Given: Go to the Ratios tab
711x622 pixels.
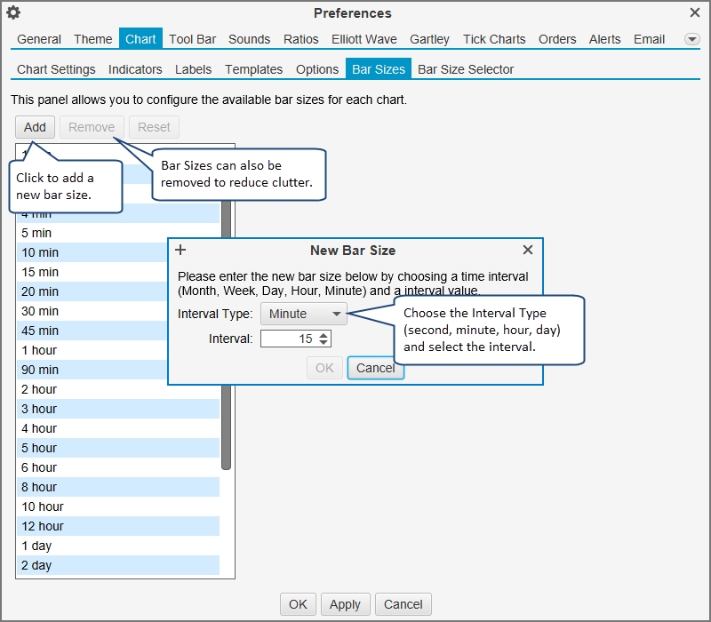Looking at the screenshot, I should click(301, 39).
